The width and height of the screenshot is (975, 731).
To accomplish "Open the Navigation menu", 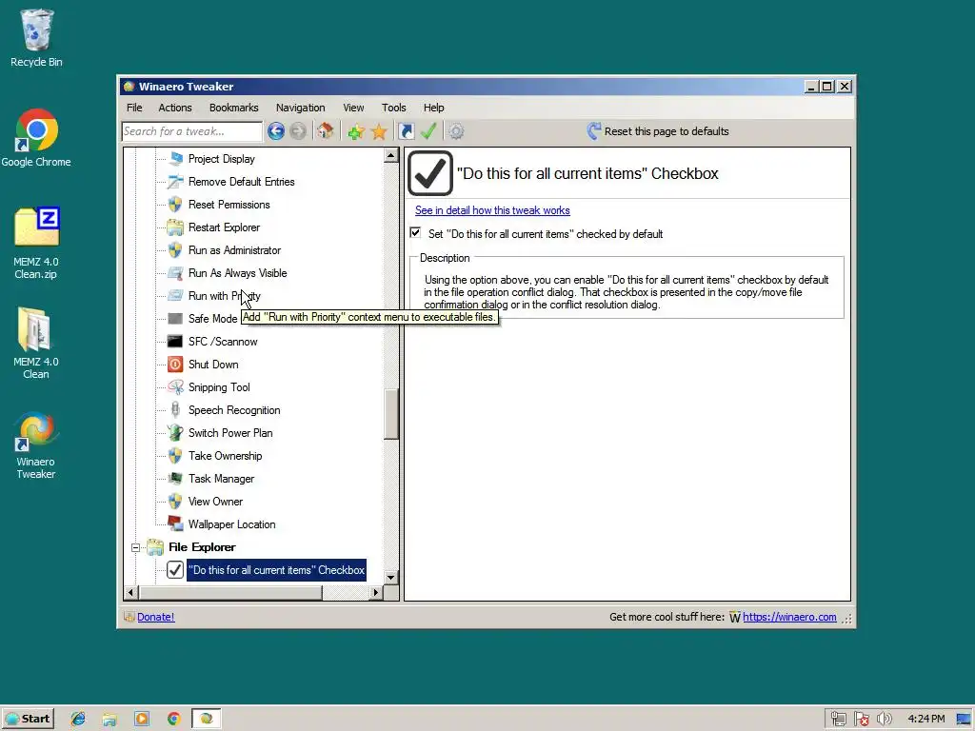I will click(x=300, y=108).
